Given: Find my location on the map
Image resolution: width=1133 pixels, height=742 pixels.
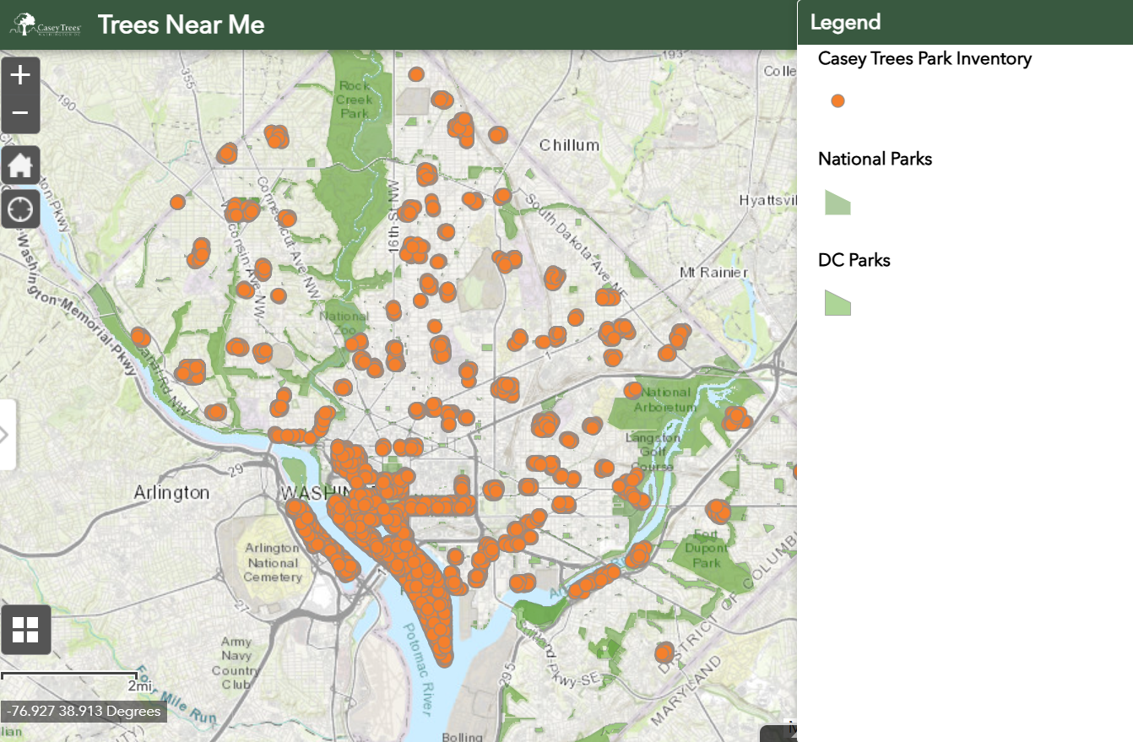Looking at the screenshot, I should (20, 208).
